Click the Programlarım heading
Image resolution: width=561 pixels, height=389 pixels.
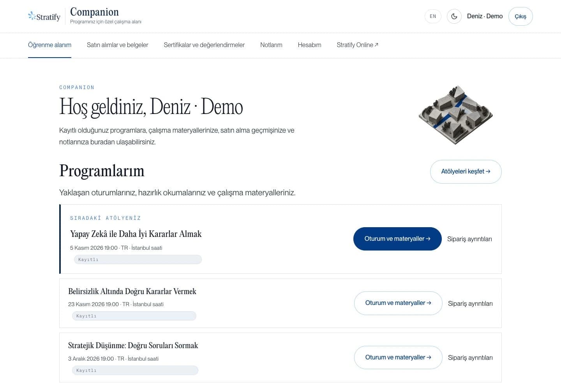pos(102,171)
